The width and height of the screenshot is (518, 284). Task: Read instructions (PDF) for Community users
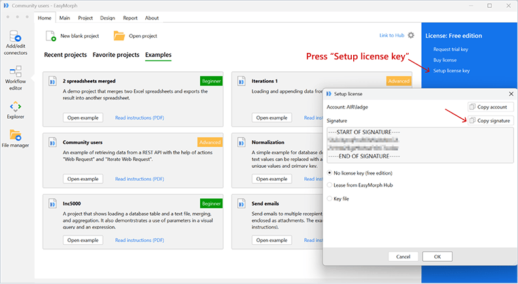coord(139,179)
